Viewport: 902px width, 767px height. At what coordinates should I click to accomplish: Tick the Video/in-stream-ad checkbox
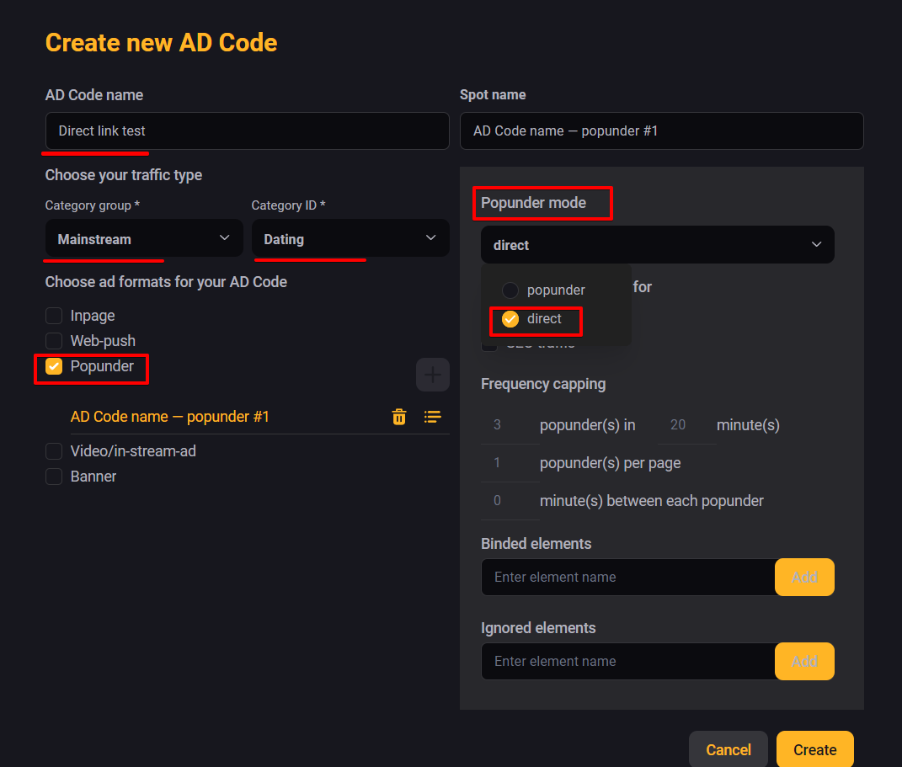click(54, 451)
